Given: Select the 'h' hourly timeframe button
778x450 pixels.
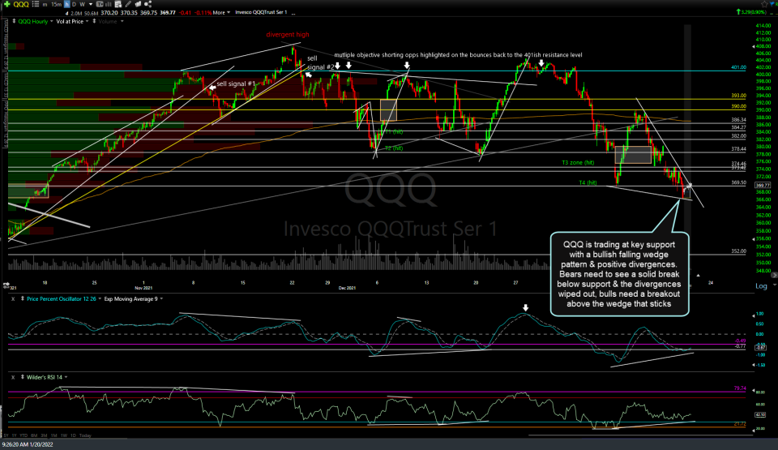Looking at the screenshot, I should pyautogui.click(x=66, y=4).
